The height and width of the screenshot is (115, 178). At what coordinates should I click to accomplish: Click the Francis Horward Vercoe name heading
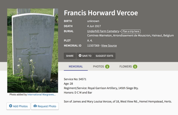tap(101, 13)
